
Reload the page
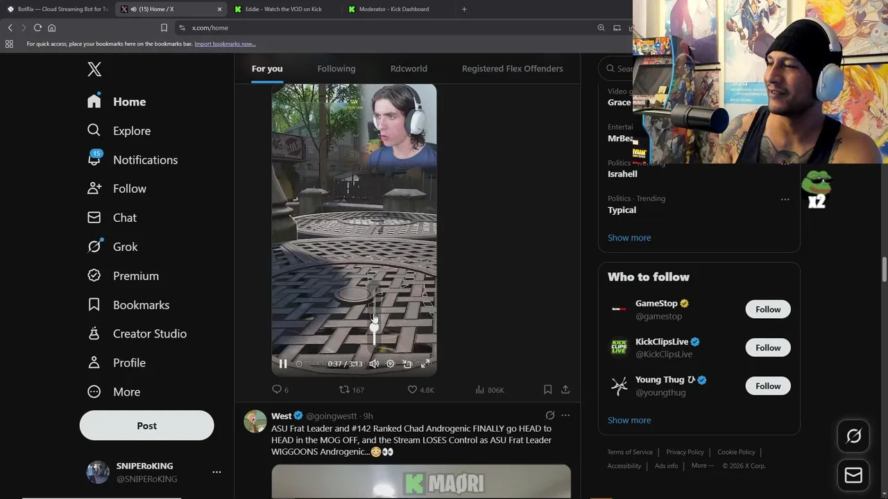tap(37, 28)
